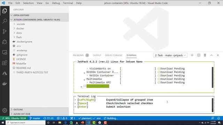
Task: Switch to the Debug Console tab
Action: click(114, 55)
